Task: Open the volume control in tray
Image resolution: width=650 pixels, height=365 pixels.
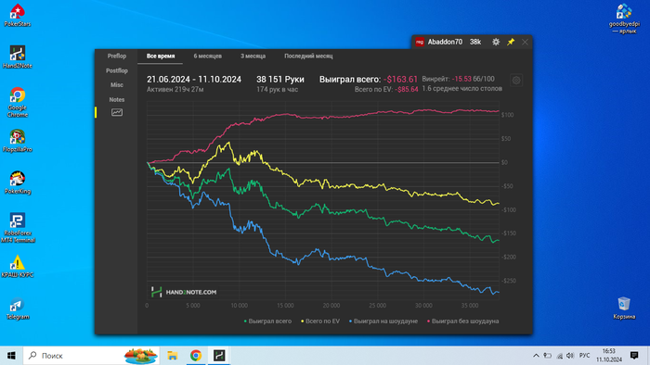Action: (x=570, y=356)
